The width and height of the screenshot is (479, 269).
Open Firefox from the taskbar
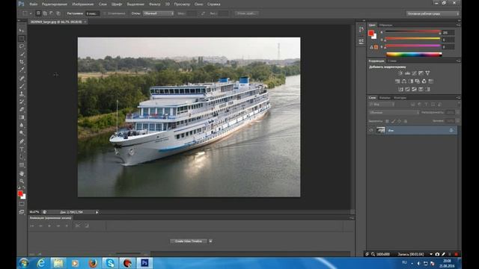click(93, 263)
